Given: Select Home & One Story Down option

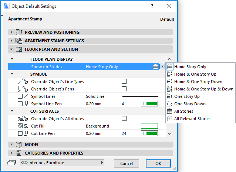Looking at the screenshot, I should 198,82.
